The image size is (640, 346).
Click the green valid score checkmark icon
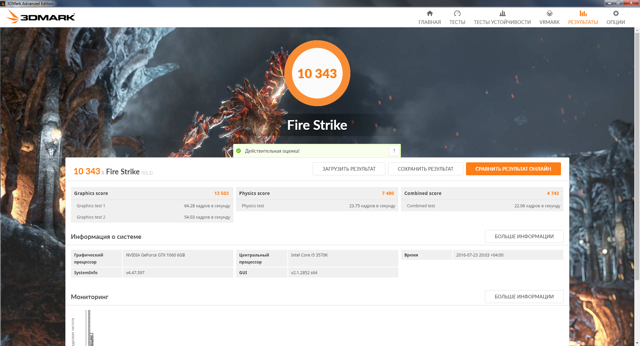(x=238, y=151)
